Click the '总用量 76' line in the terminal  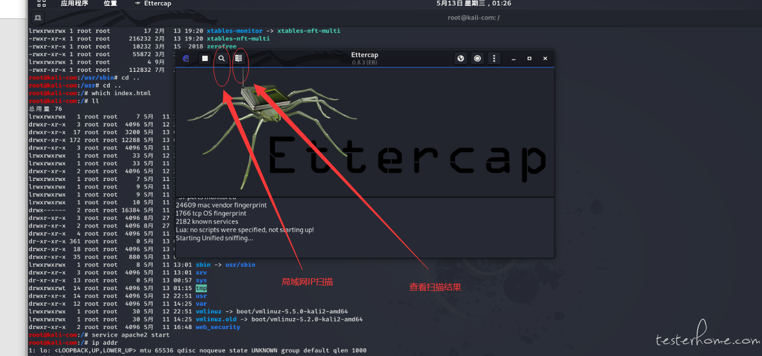coord(45,109)
